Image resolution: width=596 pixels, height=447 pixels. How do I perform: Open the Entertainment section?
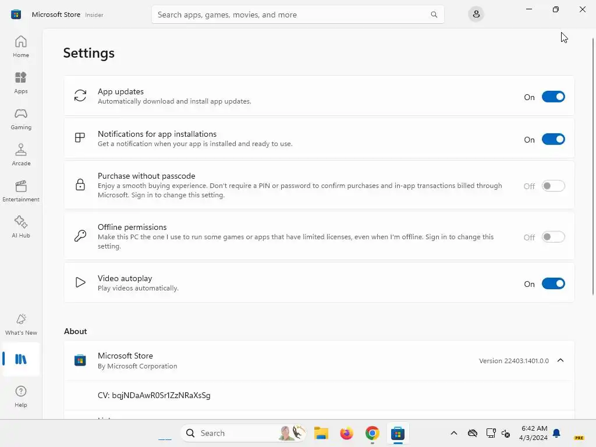21,191
